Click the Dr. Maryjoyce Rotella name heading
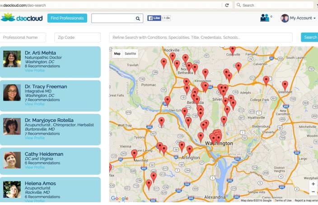This screenshot has width=318, height=205. 49,120
